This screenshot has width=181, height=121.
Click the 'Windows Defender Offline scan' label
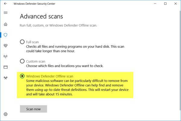click(x=50, y=76)
